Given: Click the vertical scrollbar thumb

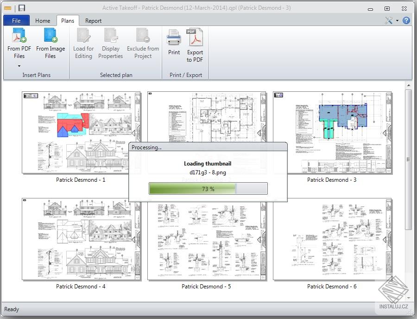Looking at the screenshot, I should (408, 159).
